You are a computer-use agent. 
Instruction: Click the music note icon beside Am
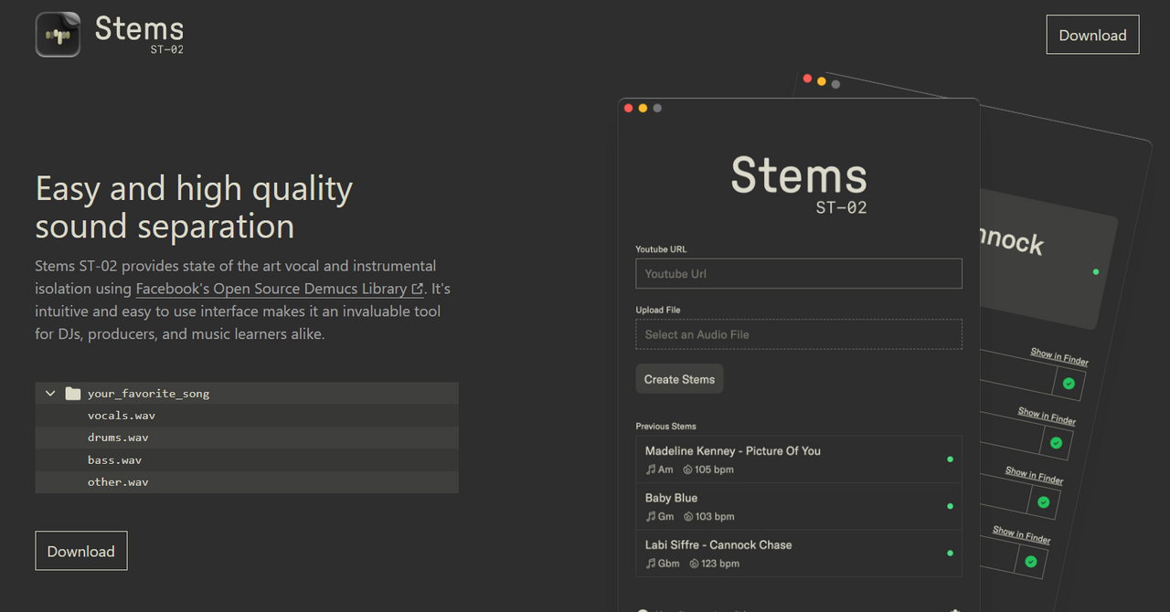pos(651,470)
